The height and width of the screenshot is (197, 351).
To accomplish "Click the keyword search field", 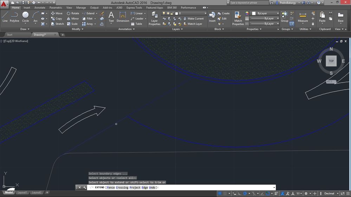I will click(x=249, y=3).
